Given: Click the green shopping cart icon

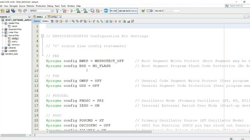Looking at the screenshot, I should coord(143,11).
